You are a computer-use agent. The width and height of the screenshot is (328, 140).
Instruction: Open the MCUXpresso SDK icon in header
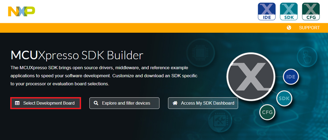click(x=289, y=11)
